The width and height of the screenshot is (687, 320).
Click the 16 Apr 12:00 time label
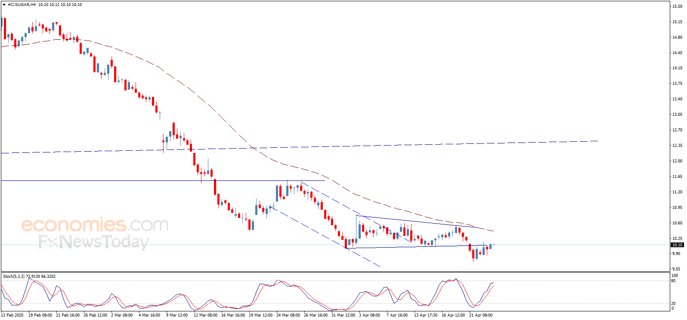(x=453, y=315)
